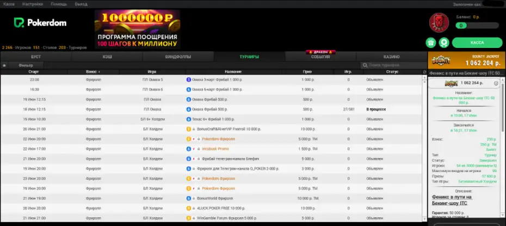The width and height of the screenshot is (506, 226).
Task: Open the Настройки menu
Action: tap(33, 4)
